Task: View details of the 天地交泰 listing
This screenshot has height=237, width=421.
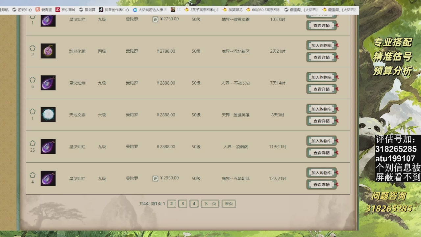Action: click(322, 121)
